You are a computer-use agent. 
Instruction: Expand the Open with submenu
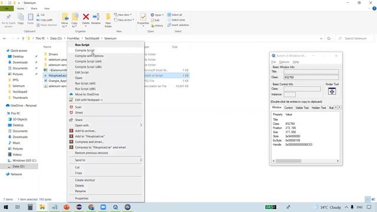[106, 125]
